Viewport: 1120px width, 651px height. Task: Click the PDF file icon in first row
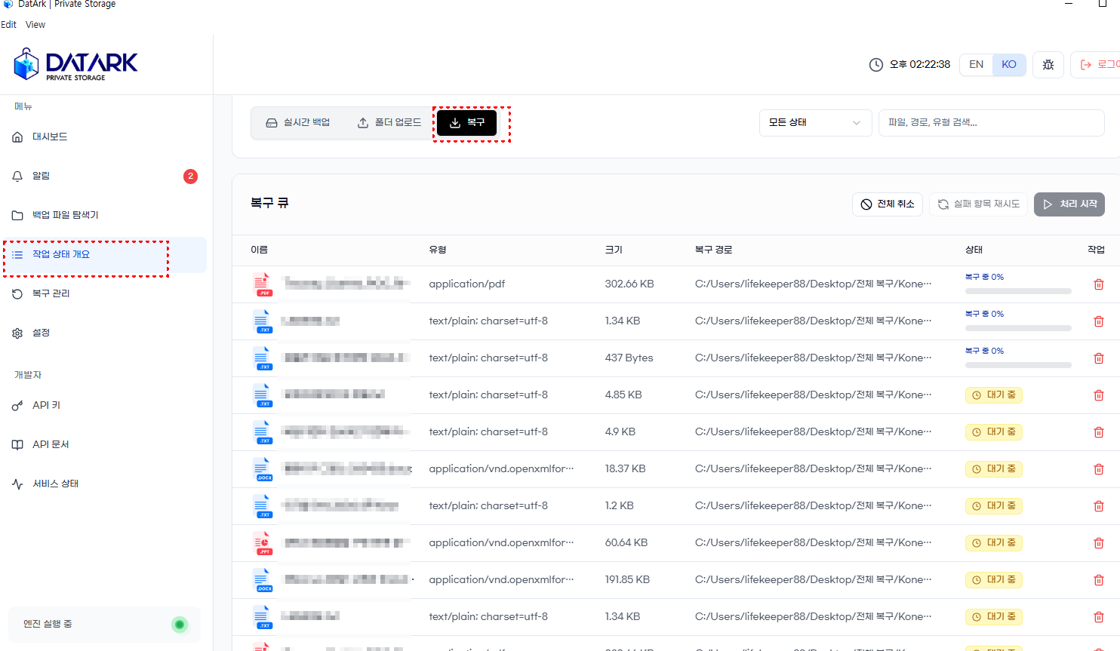point(262,284)
